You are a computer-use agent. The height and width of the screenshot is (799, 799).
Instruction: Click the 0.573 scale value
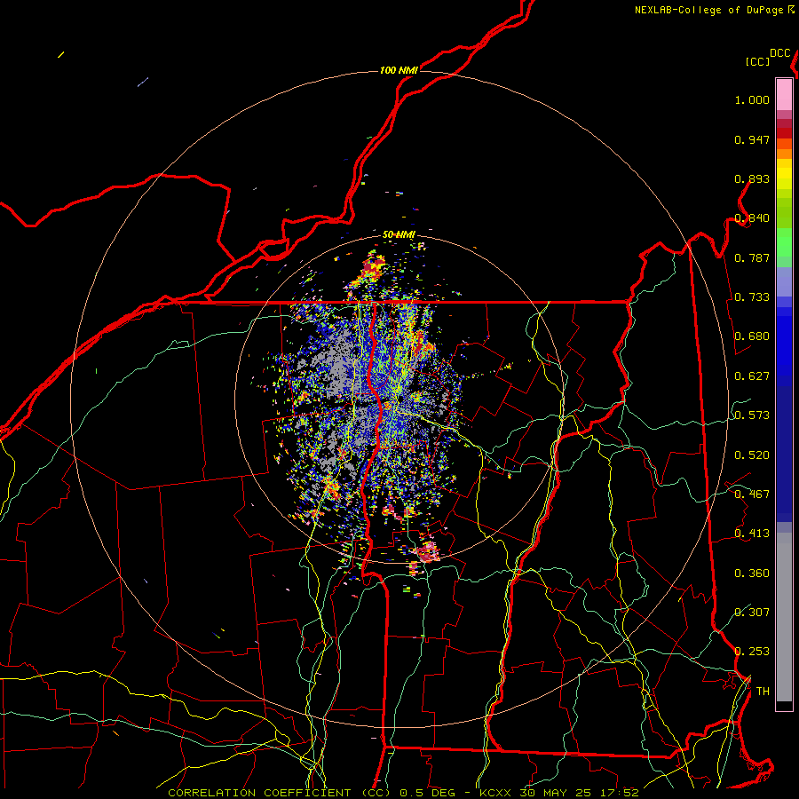tap(752, 415)
